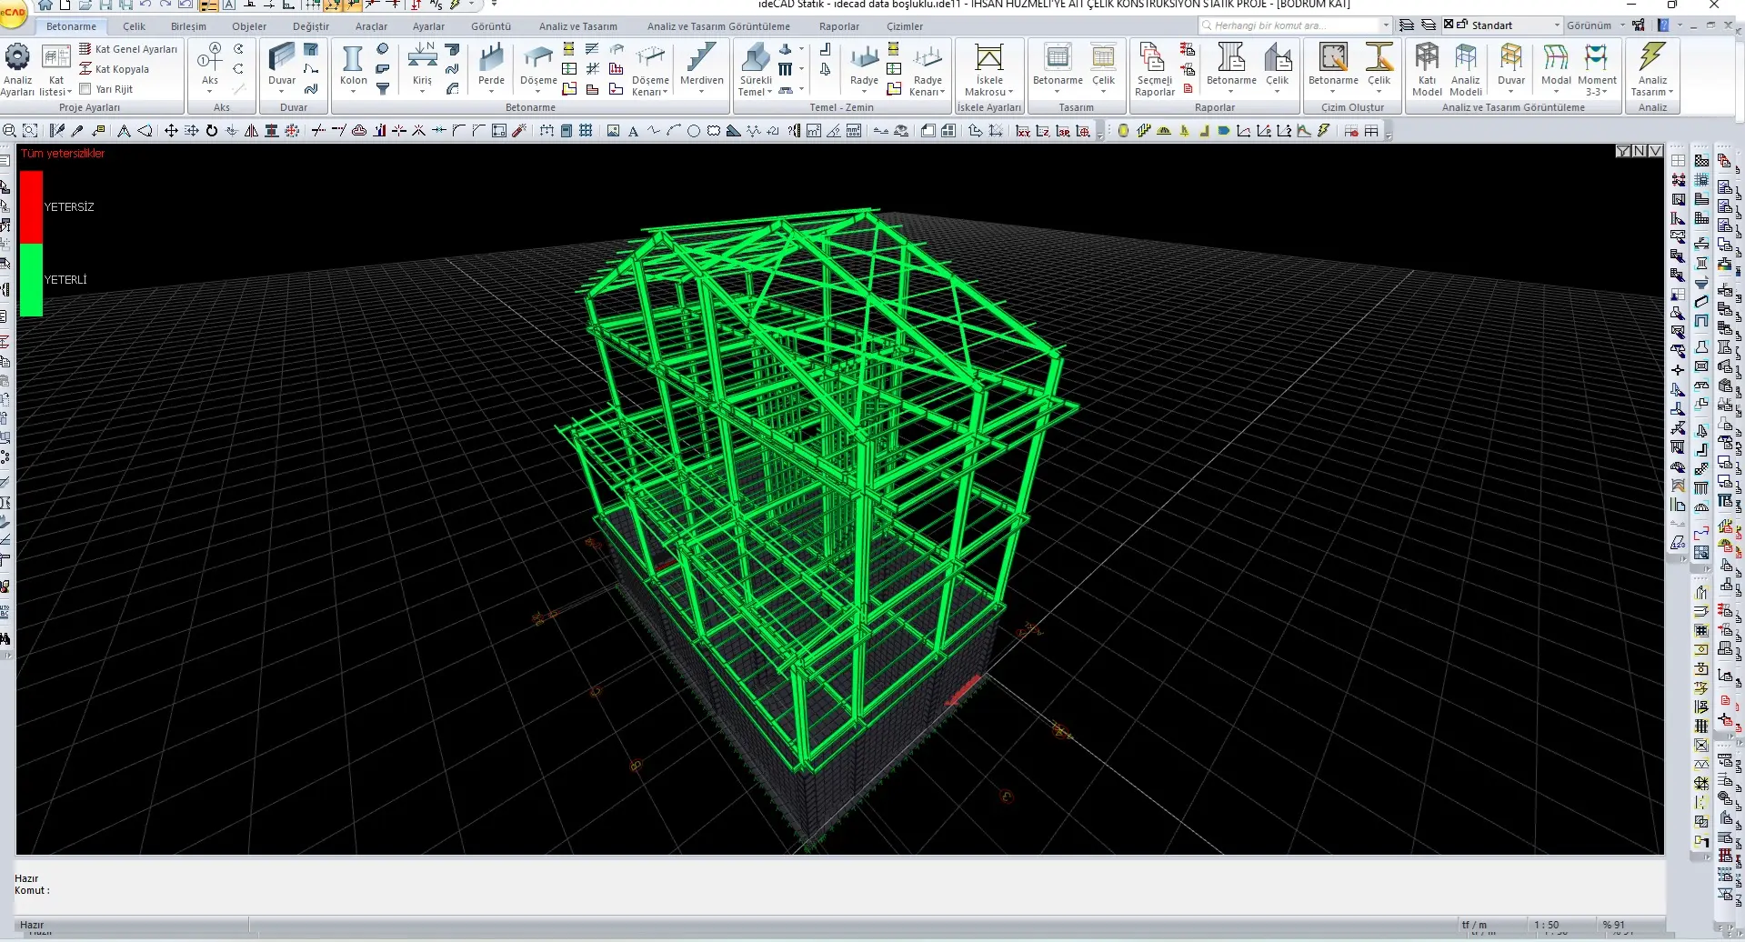The height and width of the screenshot is (942, 1745).
Task: Open İskele Makrosu scaffold tool
Action: (988, 62)
